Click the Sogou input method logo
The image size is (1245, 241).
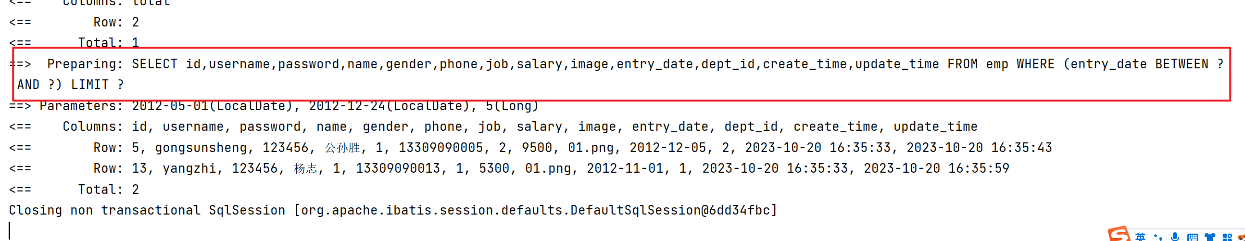pos(1119,235)
